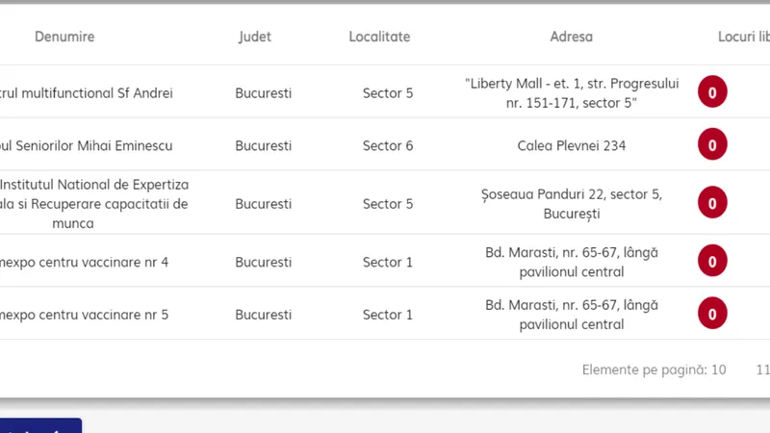The image size is (770, 433).
Task: Open the Elemente pe pagină dropdown showing 10
Action: (718, 369)
